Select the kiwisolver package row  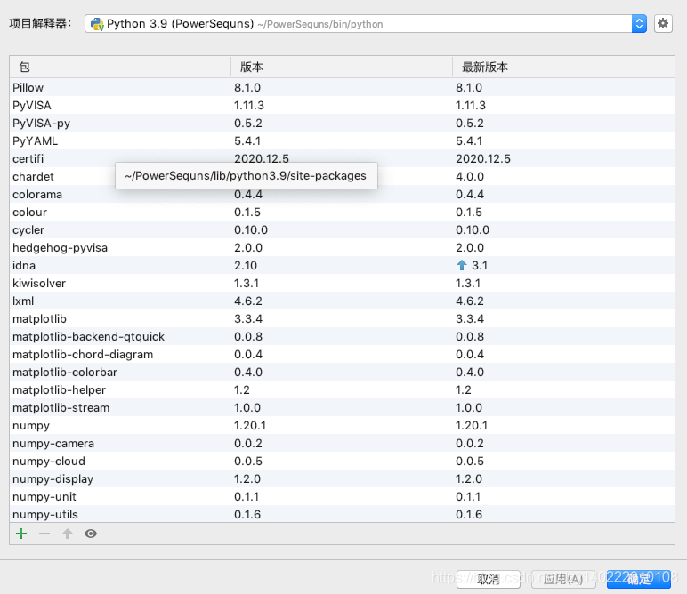click(342, 283)
